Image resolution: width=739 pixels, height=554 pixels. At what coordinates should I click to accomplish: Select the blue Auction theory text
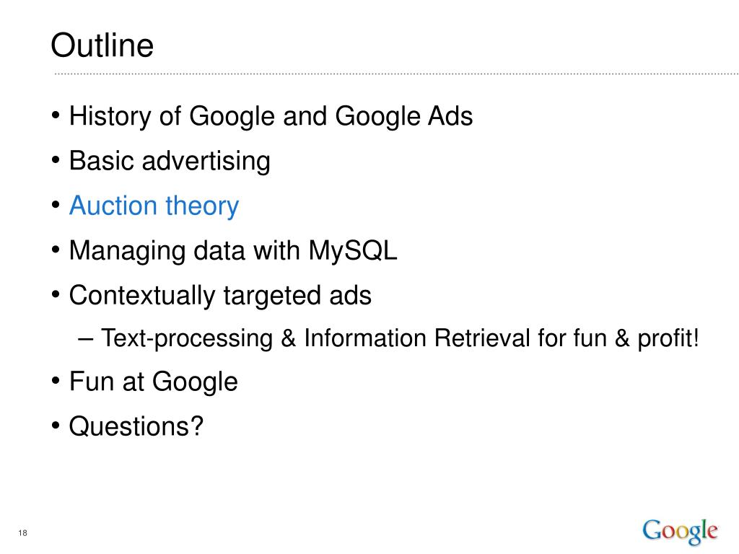click(154, 206)
